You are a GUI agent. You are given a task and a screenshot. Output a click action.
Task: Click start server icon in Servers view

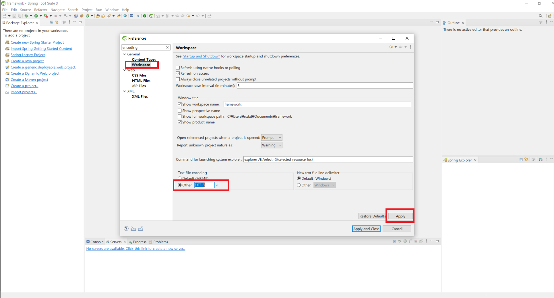(405, 241)
